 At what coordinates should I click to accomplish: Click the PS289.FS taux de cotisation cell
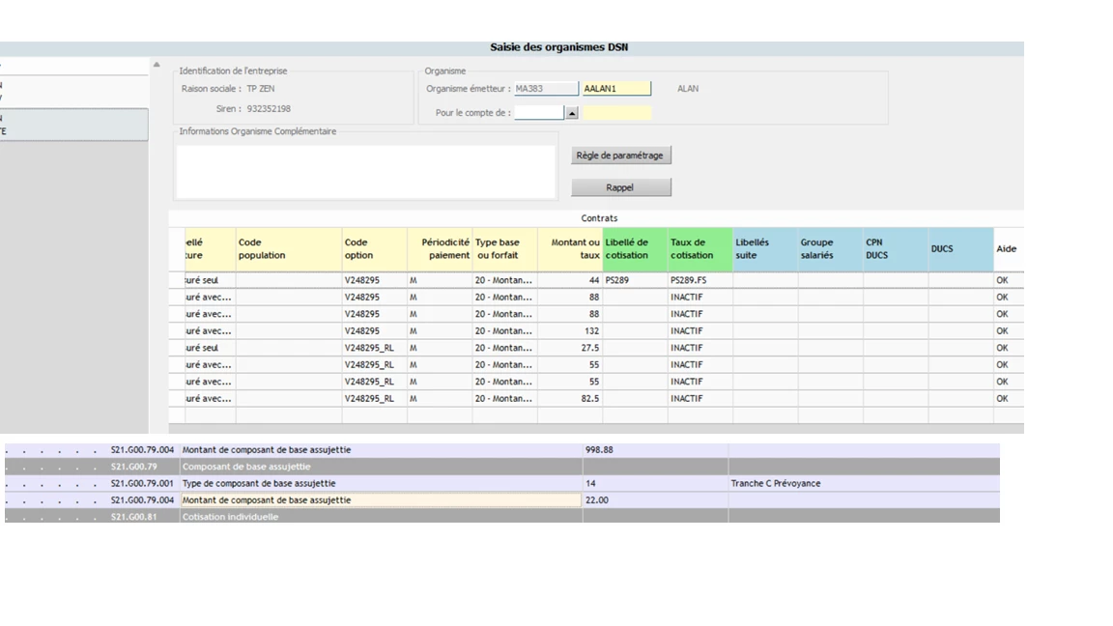(699, 280)
